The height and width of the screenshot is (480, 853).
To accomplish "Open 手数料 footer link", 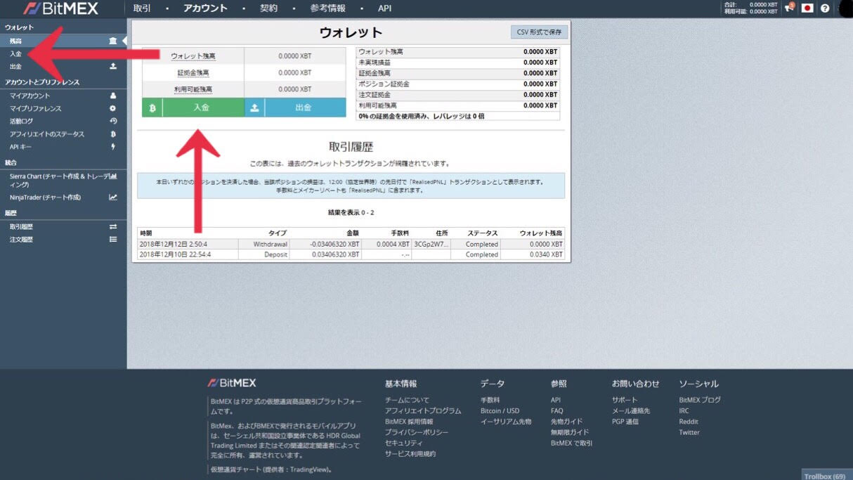I will [x=490, y=400].
